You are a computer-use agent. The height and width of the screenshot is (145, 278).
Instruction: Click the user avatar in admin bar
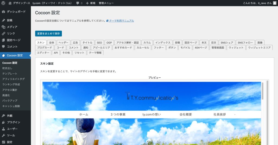point(274,3)
